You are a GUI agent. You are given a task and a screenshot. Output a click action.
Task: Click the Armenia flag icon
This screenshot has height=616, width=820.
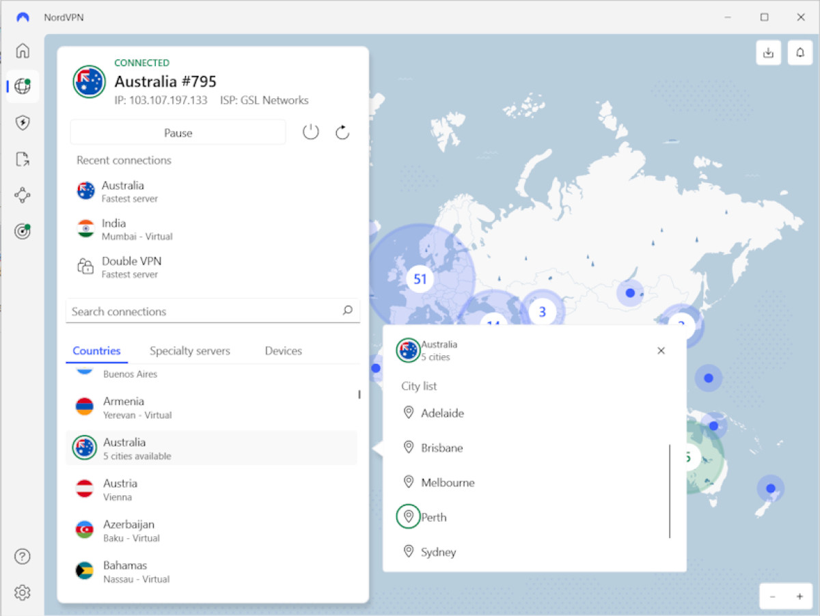(x=84, y=407)
